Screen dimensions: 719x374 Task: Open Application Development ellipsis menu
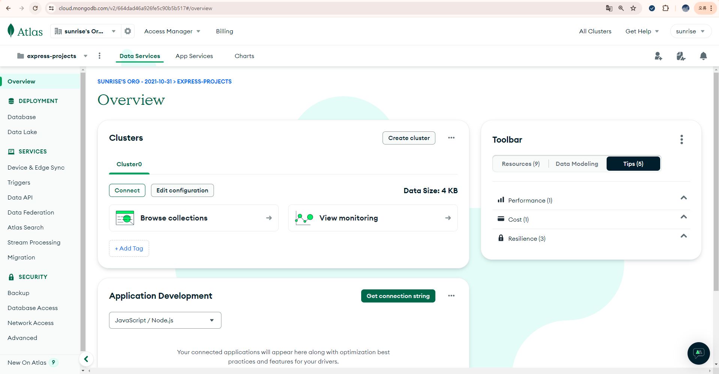click(x=451, y=296)
